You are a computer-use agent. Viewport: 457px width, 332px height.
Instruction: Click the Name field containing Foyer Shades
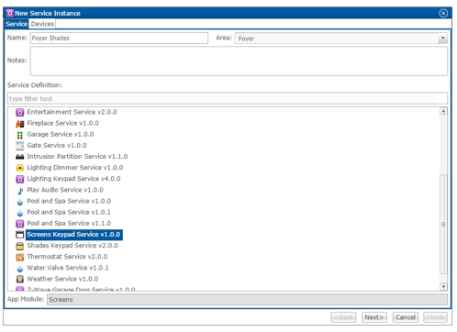[119, 39]
